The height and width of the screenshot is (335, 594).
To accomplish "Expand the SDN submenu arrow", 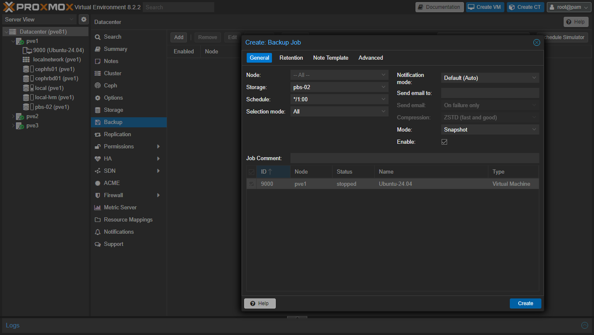I will [158, 171].
